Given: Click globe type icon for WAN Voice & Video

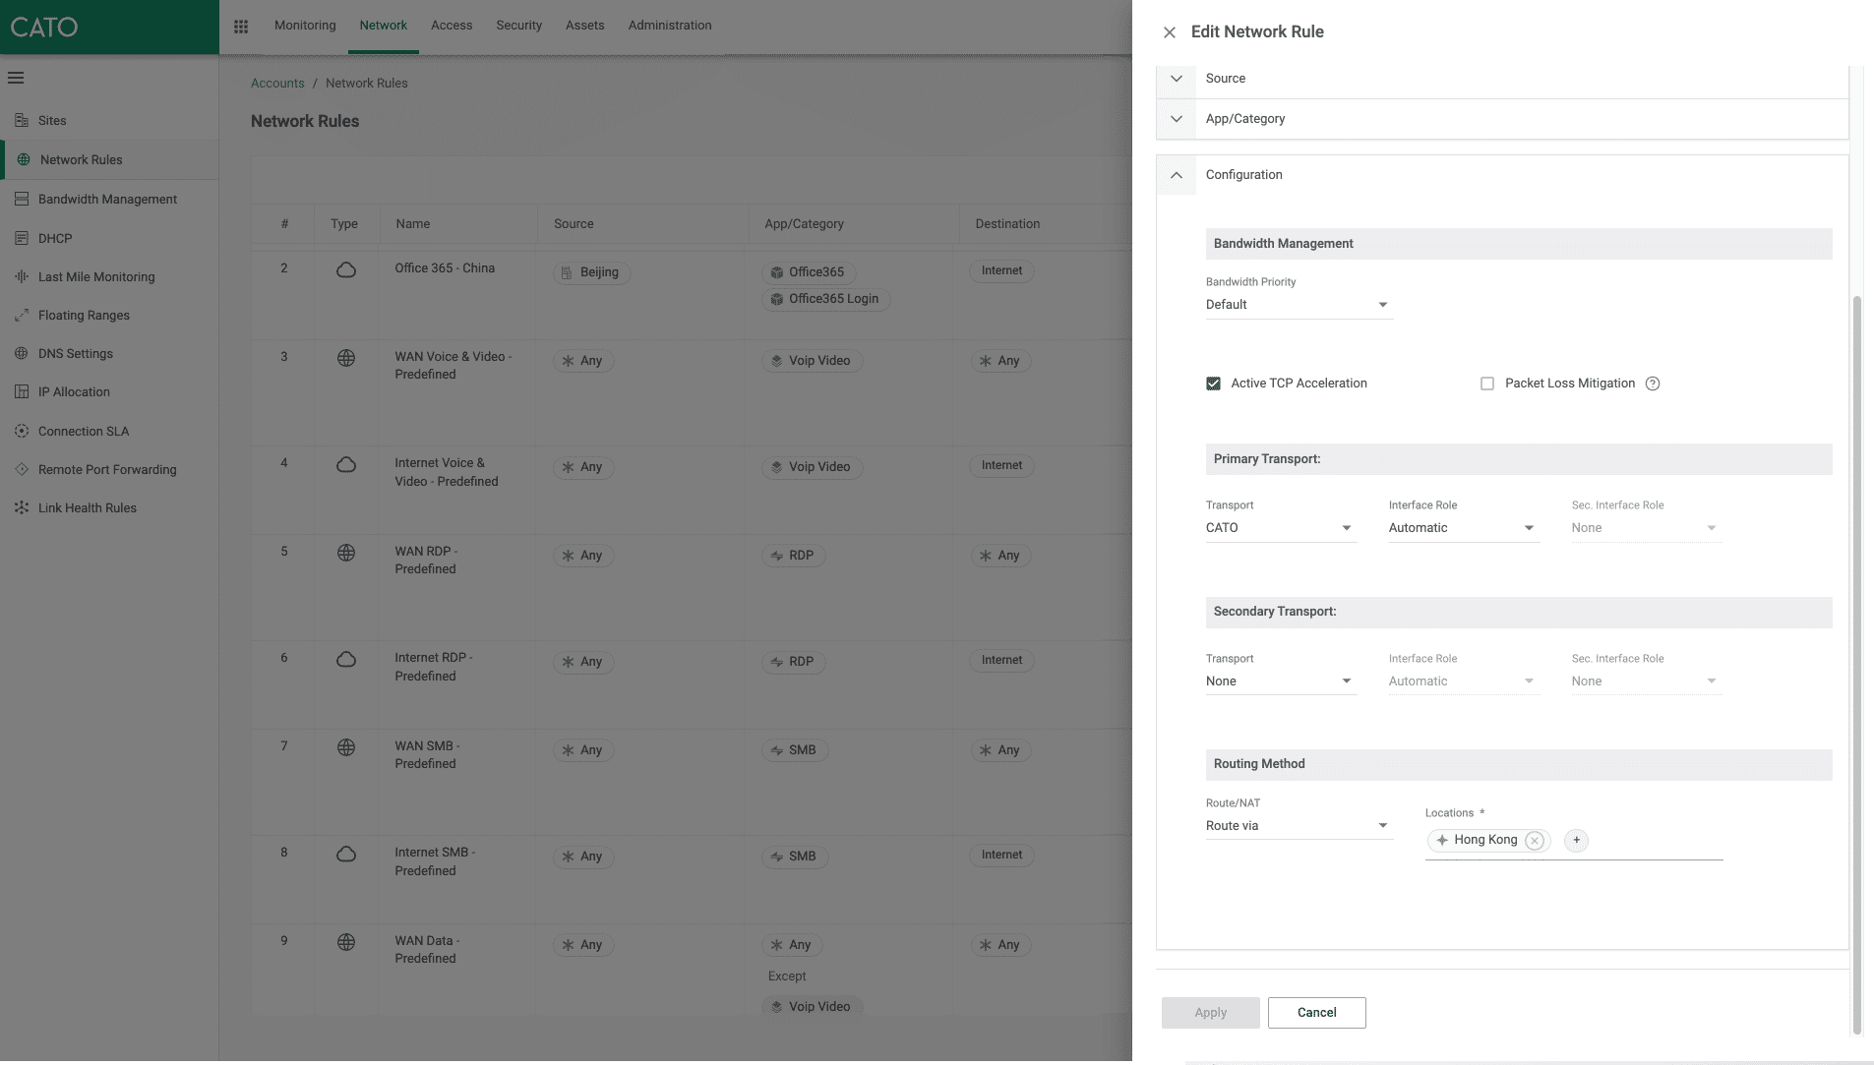Looking at the screenshot, I should pos(346,358).
